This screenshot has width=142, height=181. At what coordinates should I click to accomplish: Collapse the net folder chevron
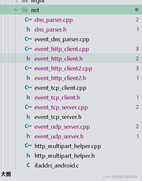pos(16,10)
